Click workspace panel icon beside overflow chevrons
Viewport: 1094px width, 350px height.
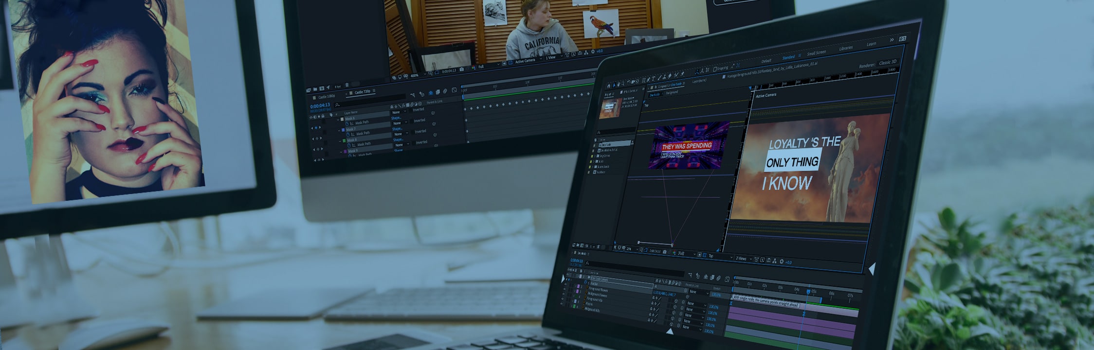tap(903, 38)
